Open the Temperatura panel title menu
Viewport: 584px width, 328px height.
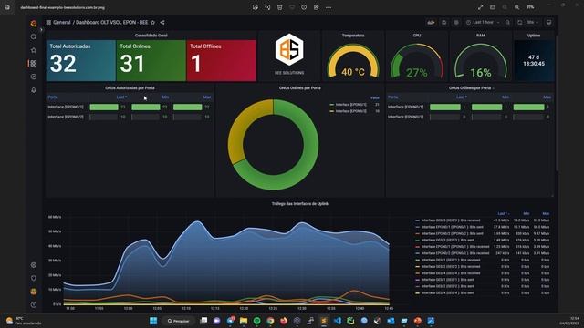353,36
